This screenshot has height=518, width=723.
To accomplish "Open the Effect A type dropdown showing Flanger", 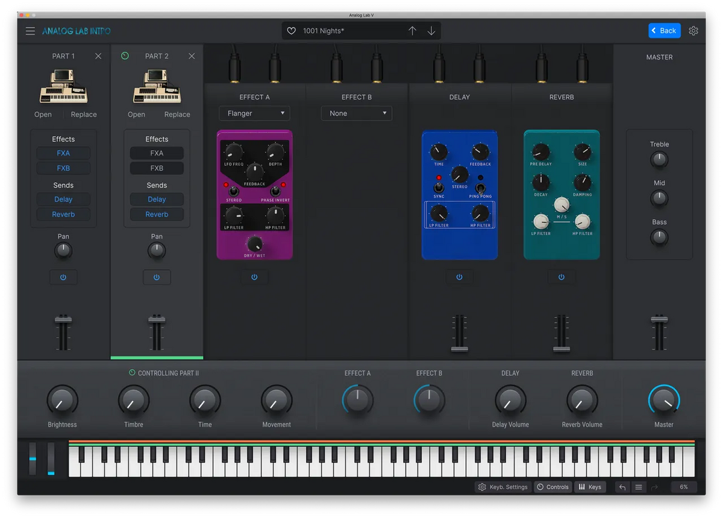I will pos(254,113).
